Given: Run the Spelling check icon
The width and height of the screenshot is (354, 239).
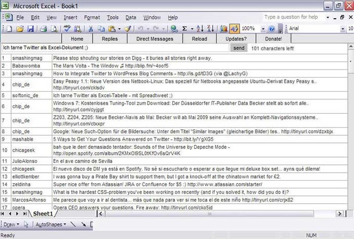Looking at the screenshot, I should point(67,29).
